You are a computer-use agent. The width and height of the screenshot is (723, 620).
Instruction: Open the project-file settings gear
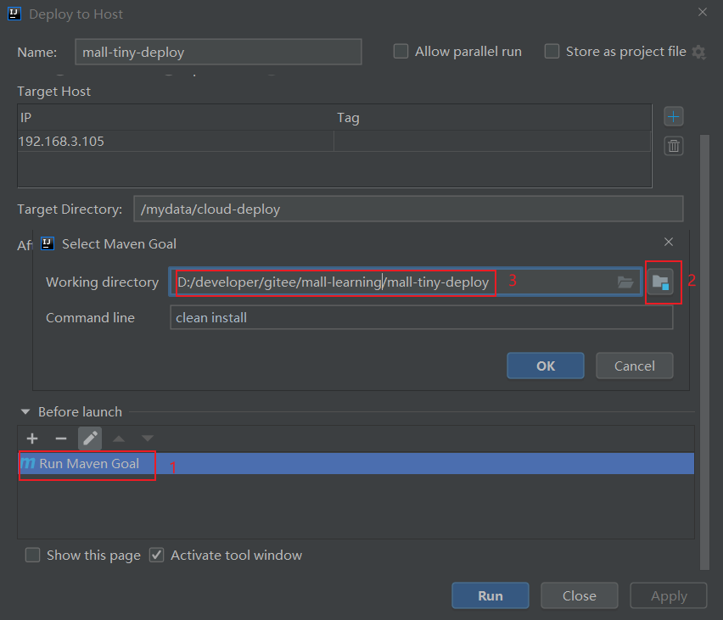point(698,53)
